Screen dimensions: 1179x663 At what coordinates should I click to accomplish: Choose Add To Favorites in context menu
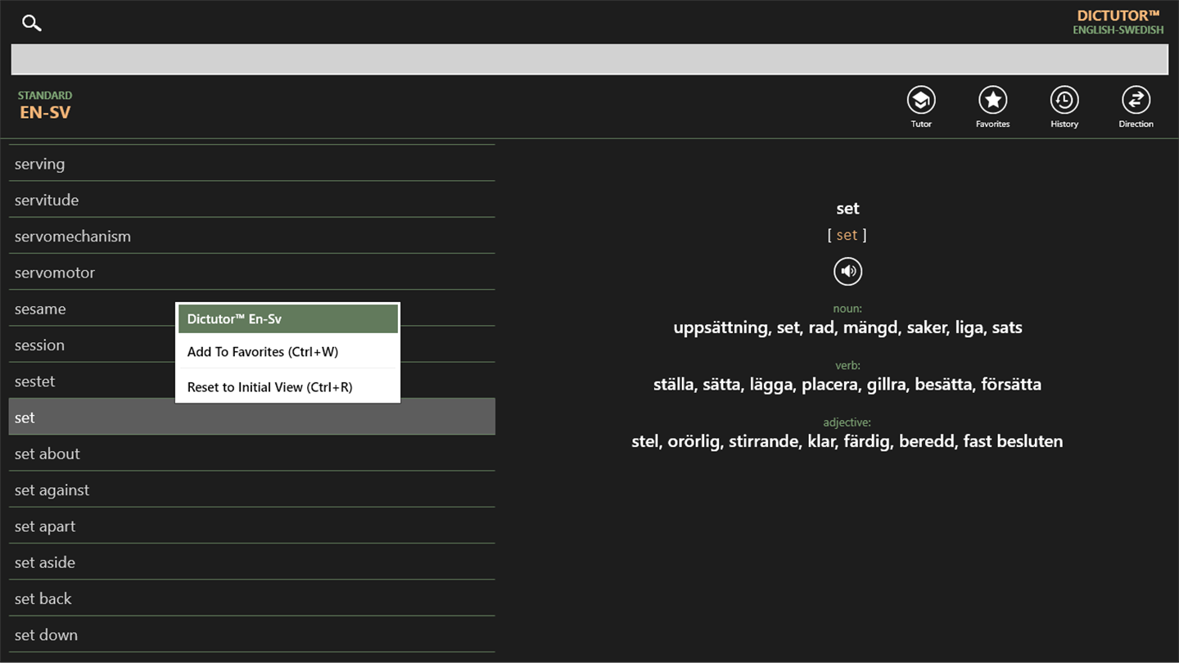click(288, 352)
